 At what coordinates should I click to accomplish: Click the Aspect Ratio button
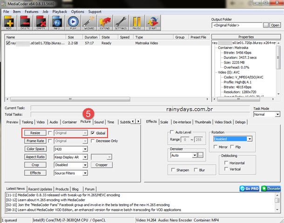[x=35, y=157]
